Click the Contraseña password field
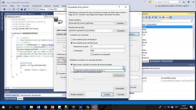196x110 pixels. point(107,50)
